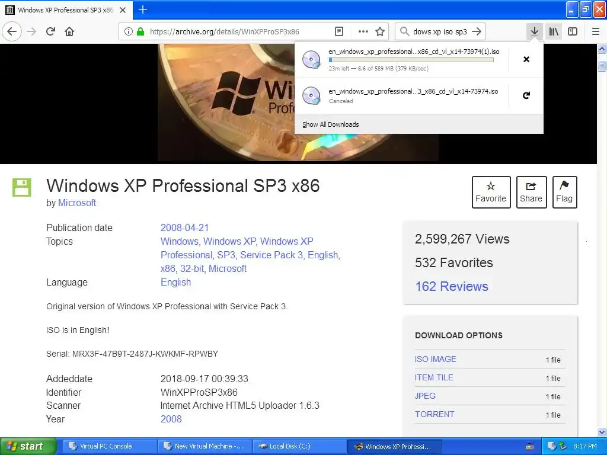Open the 162 Reviews link
607x455 pixels.
451,286
